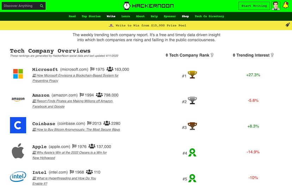
Task: Sort by Trending Interest arrows
Action: pos(234,55)
